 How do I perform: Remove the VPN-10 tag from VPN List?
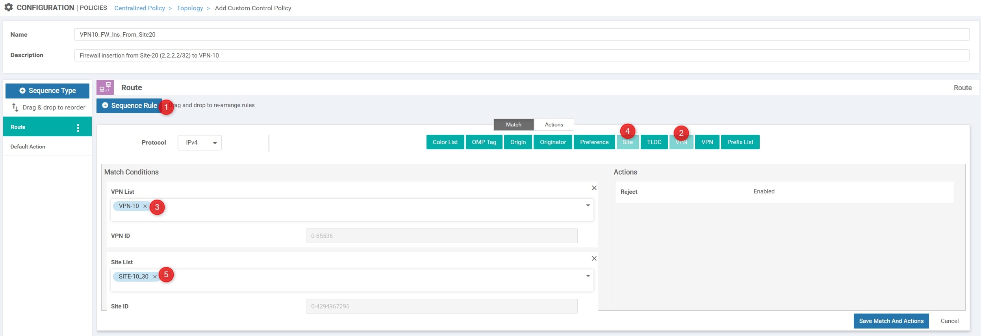point(145,206)
